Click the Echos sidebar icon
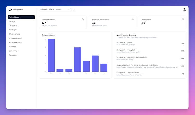 point(10,47)
